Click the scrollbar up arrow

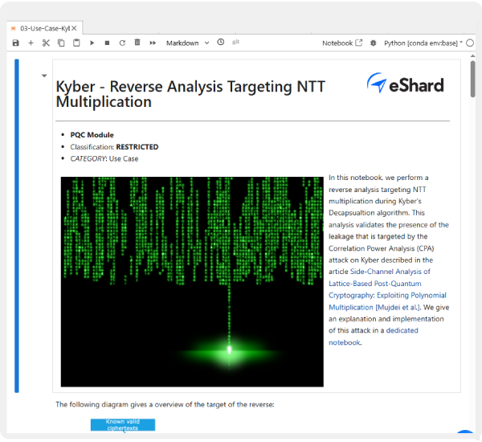click(472, 56)
